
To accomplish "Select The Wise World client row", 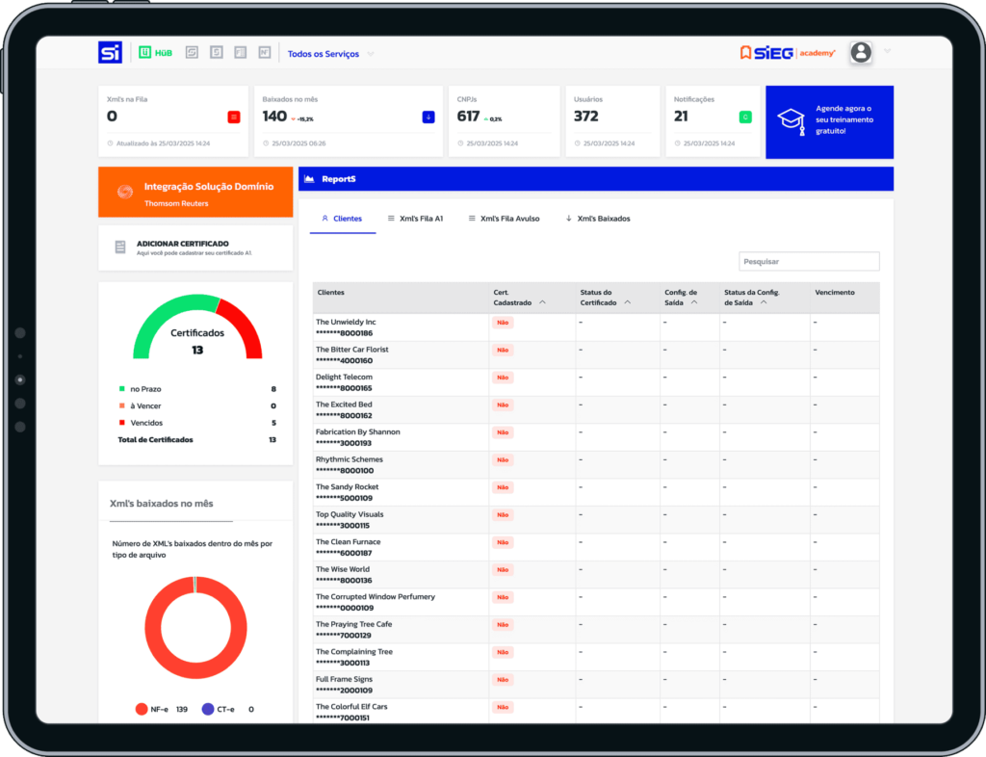I will click(x=596, y=575).
